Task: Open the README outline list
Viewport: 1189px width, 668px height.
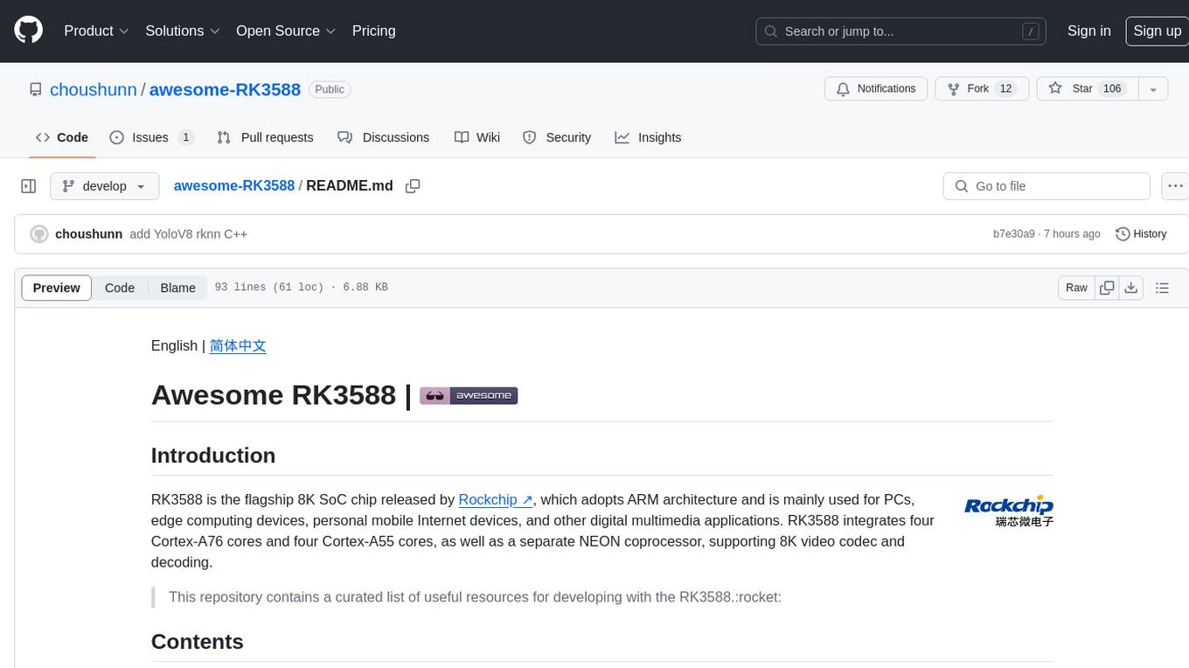Action: click(1162, 288)
